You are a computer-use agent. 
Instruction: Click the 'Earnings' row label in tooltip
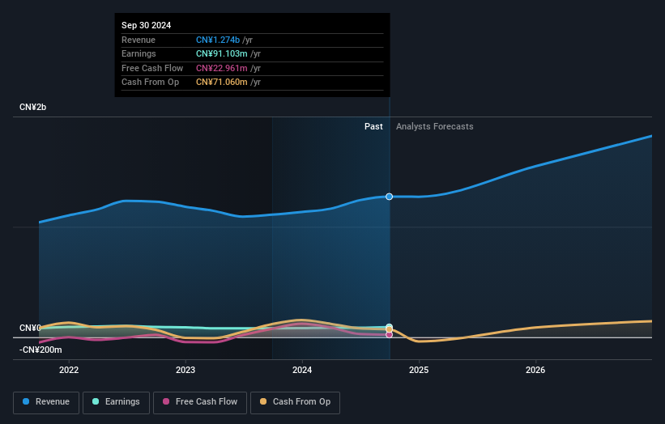(139, 53)
